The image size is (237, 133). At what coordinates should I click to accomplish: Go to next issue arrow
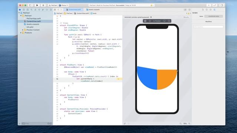(190, 13)
